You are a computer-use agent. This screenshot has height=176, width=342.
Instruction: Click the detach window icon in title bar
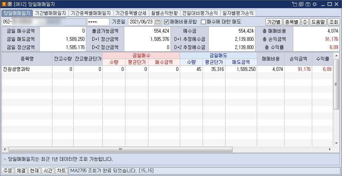point(295,4)
